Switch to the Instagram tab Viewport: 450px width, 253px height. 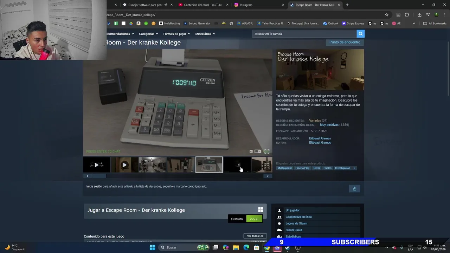point(259,5)
